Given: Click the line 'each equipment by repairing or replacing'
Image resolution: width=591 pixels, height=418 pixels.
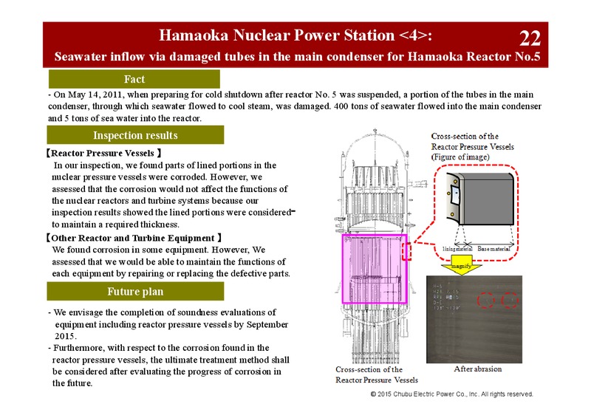Looking at the screenshot, I should (x=171, y=273).
